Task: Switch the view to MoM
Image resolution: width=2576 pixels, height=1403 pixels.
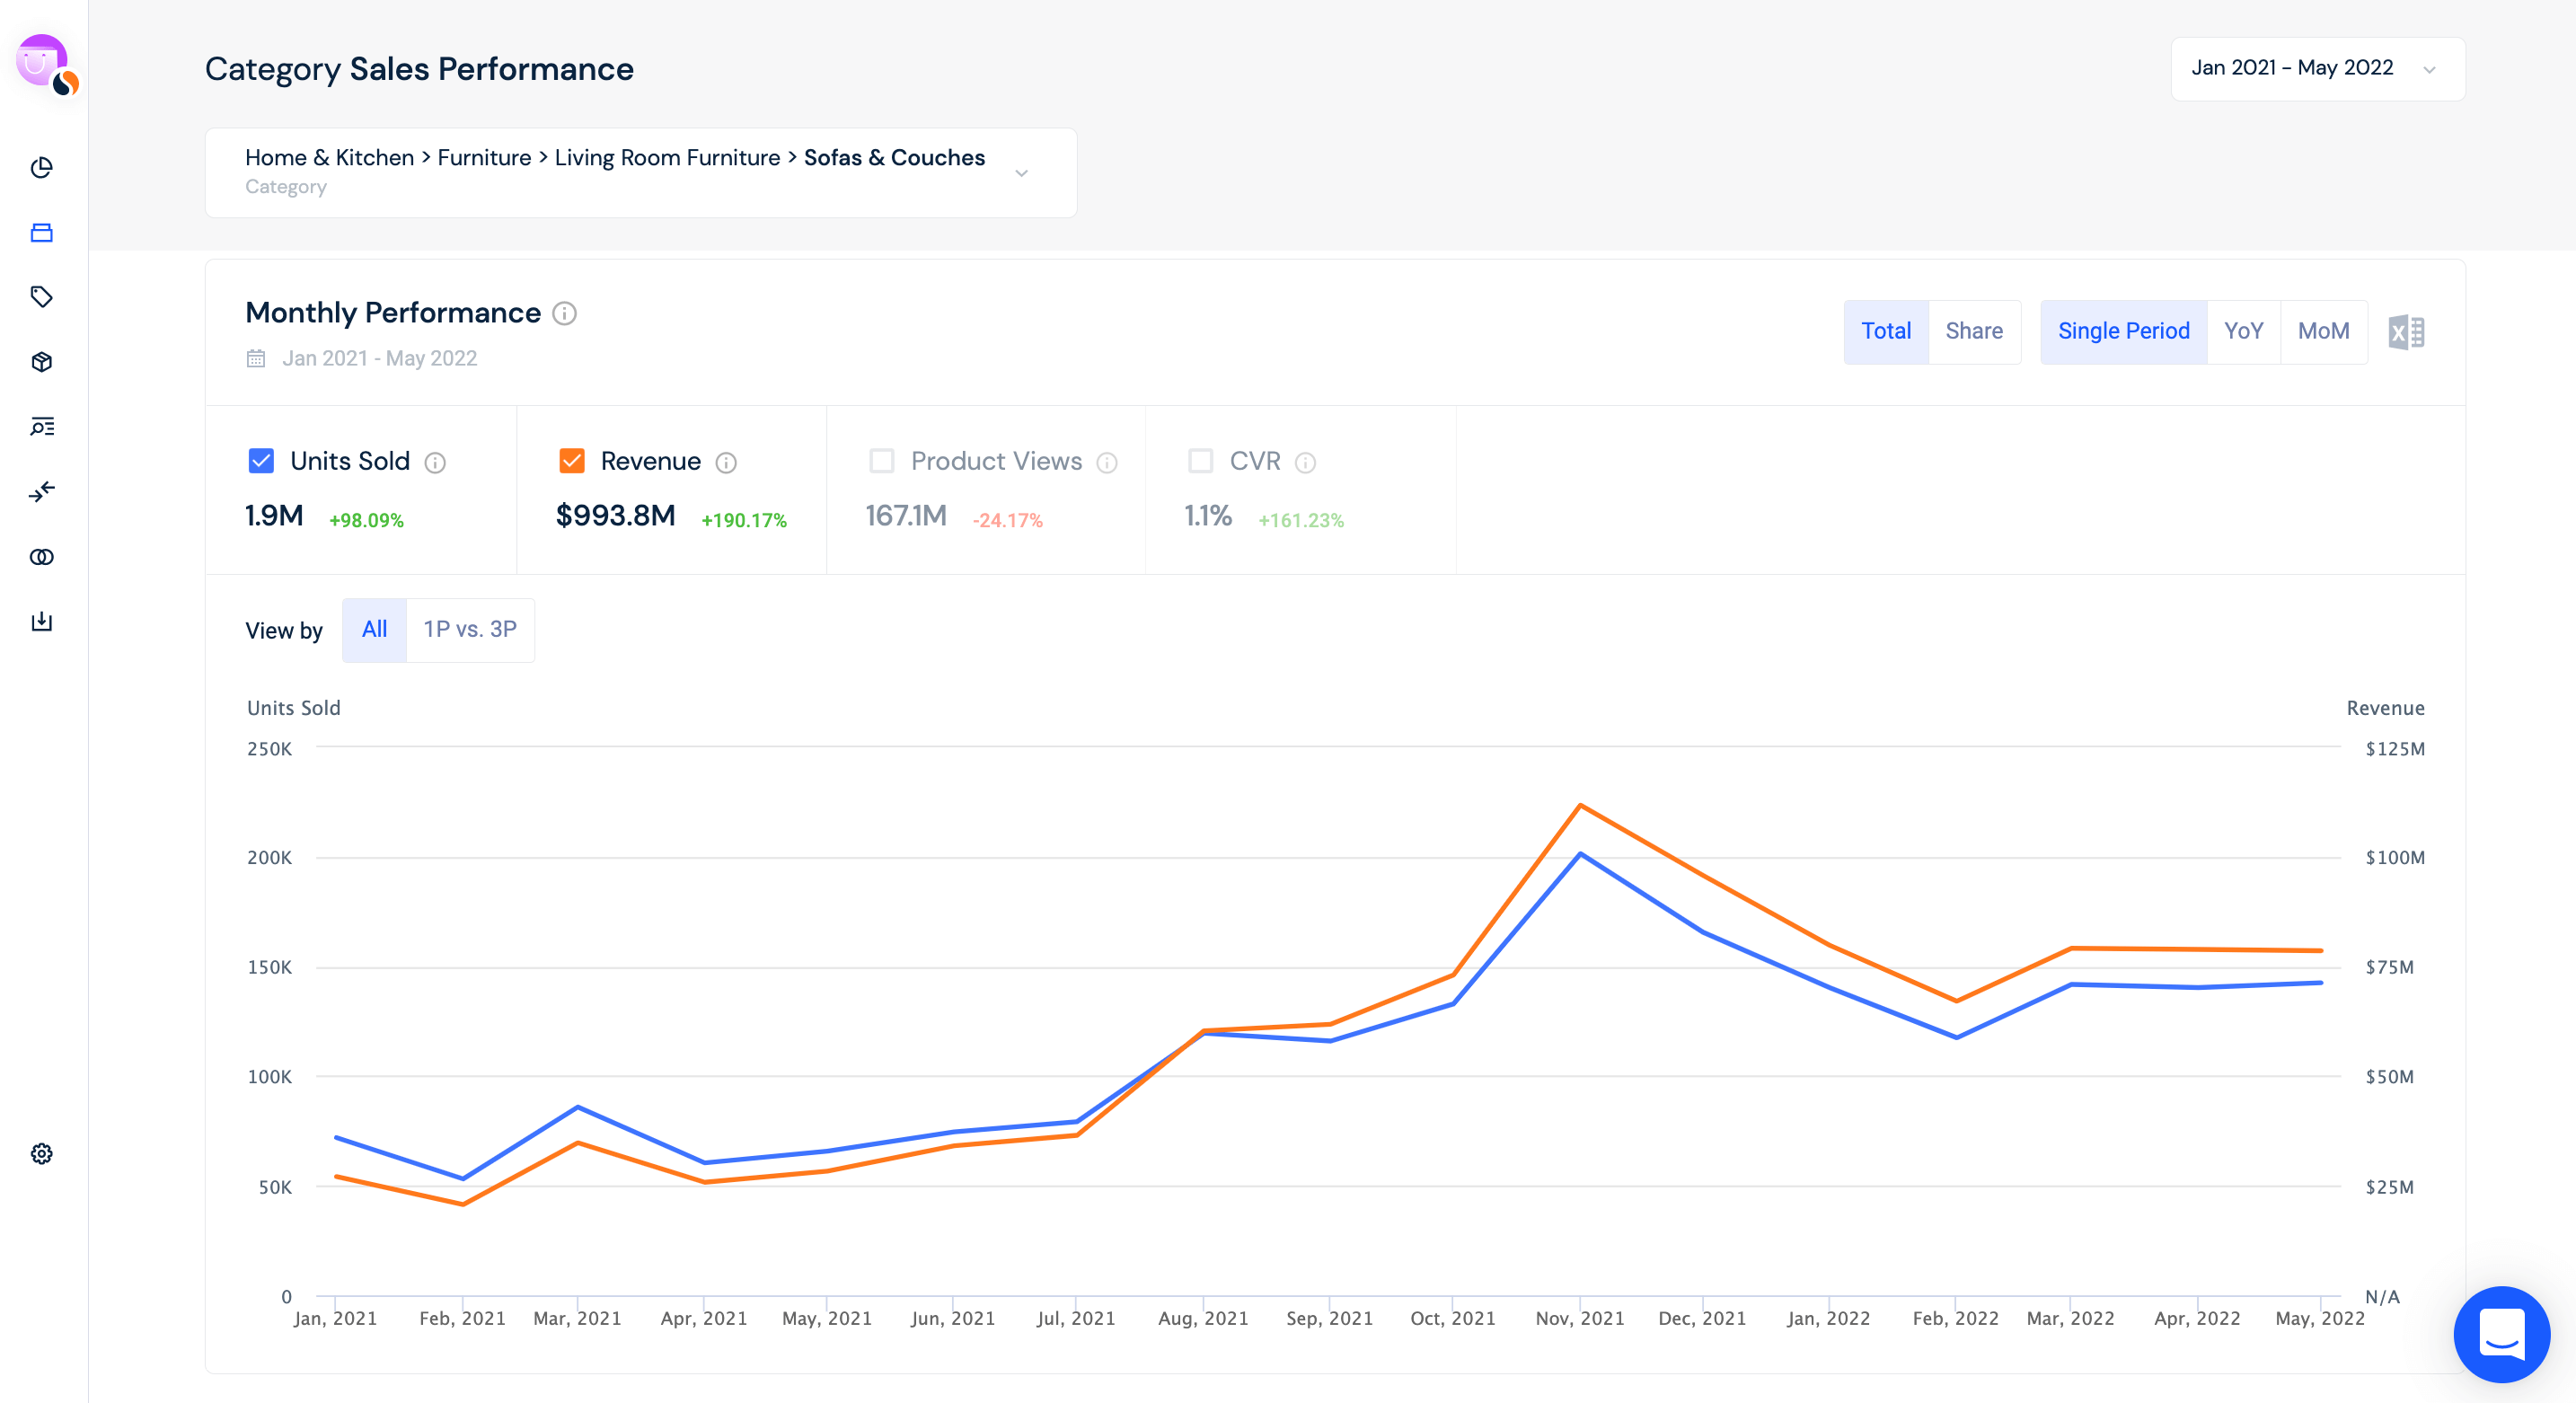Action: pyautogui.click(x=2324, y=331)
